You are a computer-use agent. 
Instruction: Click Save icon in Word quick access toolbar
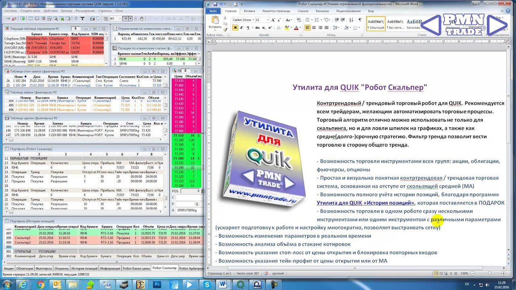(215, 4)
